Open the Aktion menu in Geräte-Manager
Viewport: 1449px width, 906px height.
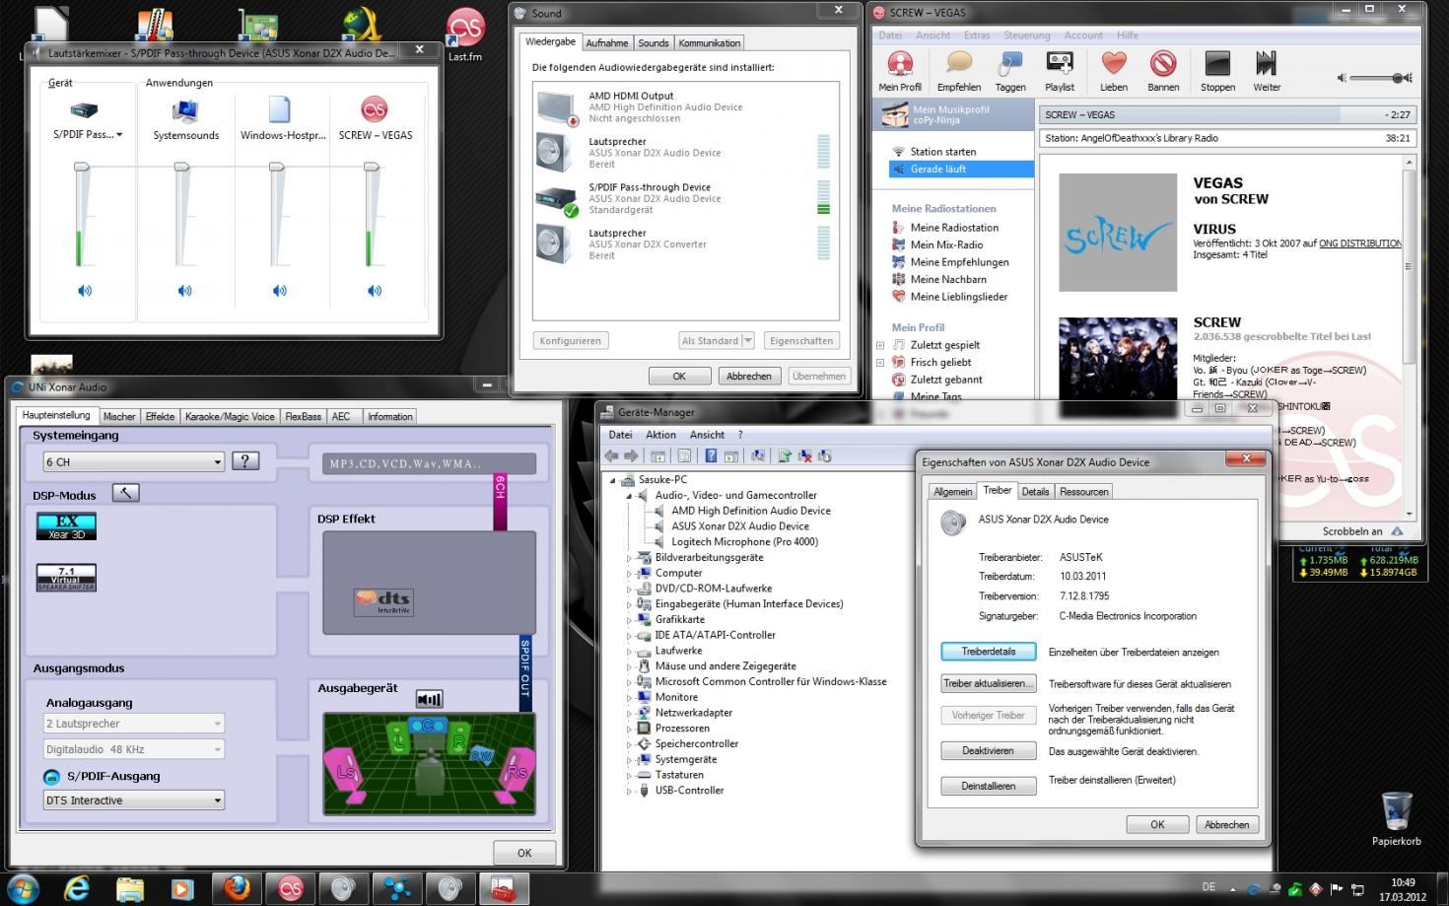(660, 435)
